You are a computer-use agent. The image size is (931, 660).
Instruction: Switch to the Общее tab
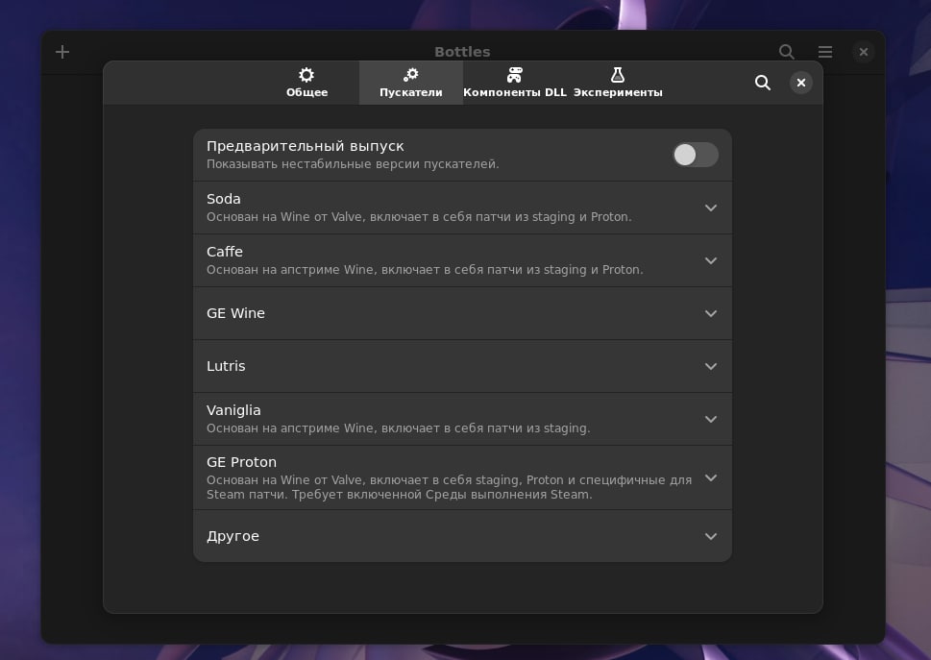(x=306, y=83)
